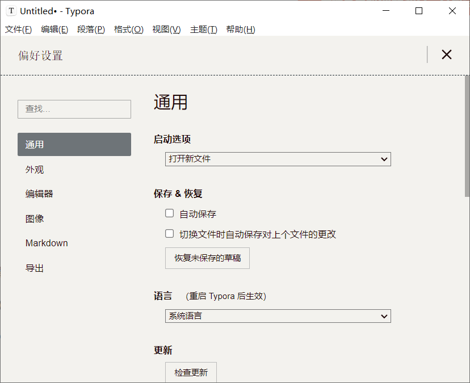The height and width of the screenshot is (383, 470).
Task: Close the preferences panel with the X icon
Action: click(x=446, y=54)
